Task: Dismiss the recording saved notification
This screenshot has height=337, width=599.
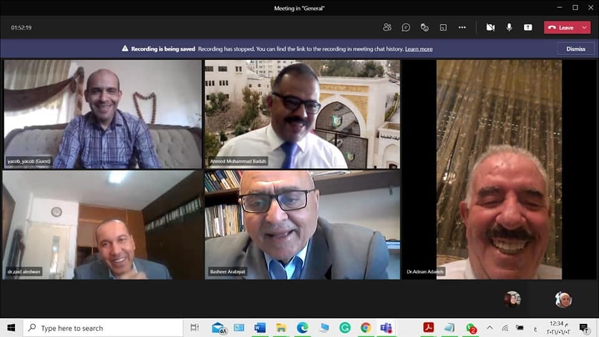Action: (x=575, y=49)
